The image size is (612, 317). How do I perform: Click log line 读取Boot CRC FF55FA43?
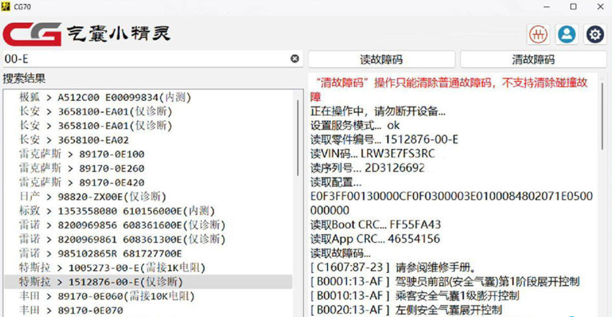(x=375, y=225)
